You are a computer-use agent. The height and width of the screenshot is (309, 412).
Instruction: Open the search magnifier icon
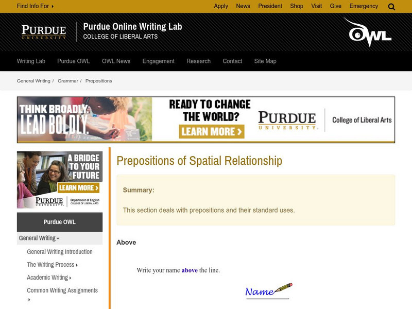coord(391,7)
